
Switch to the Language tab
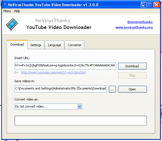tap(55, 45)
